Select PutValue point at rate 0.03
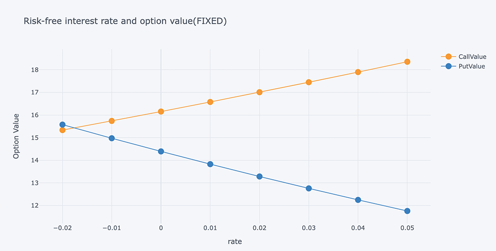496x251 pixels. (x=309, y=188)
